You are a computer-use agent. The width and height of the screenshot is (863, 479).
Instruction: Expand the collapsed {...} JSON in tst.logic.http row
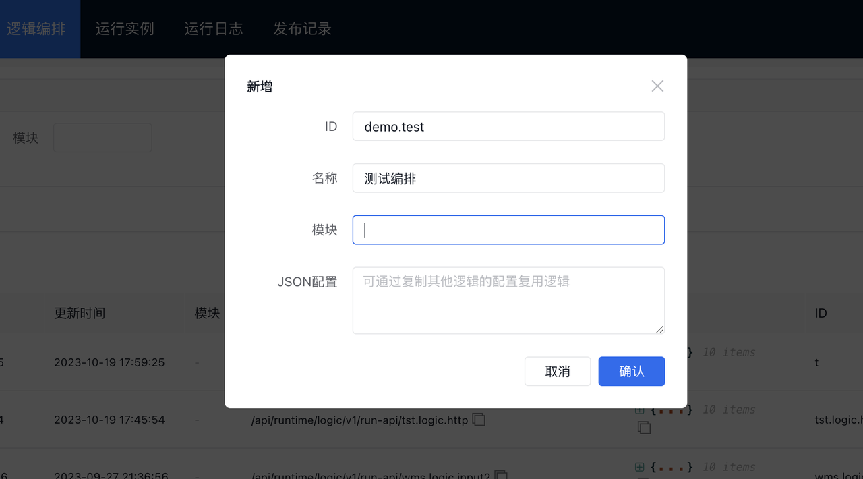point(671,410)
